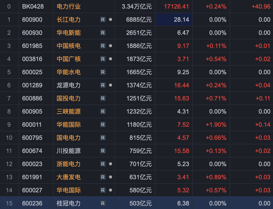Click the R badge for 龙源电力
Screen dimensions: 273x209
pyautogui.click(x=103, y=85)
